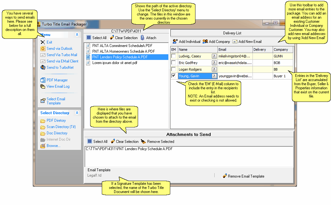331x205 pixels.
Task: Click the Add Individual person icon
Action: pos(175,41)
